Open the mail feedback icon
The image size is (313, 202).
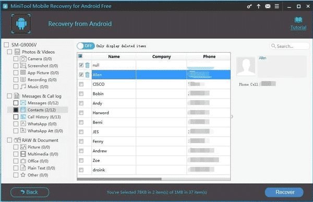(x=268, y=6)
